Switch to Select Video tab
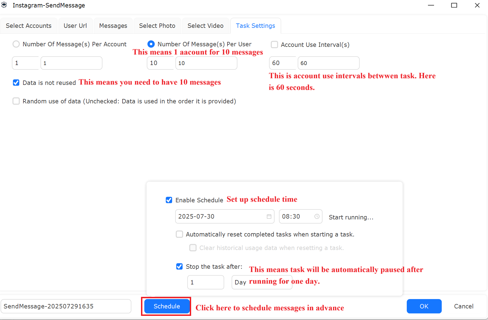The width and height of the screenshot is (488, 320). (x=205, y=26)
